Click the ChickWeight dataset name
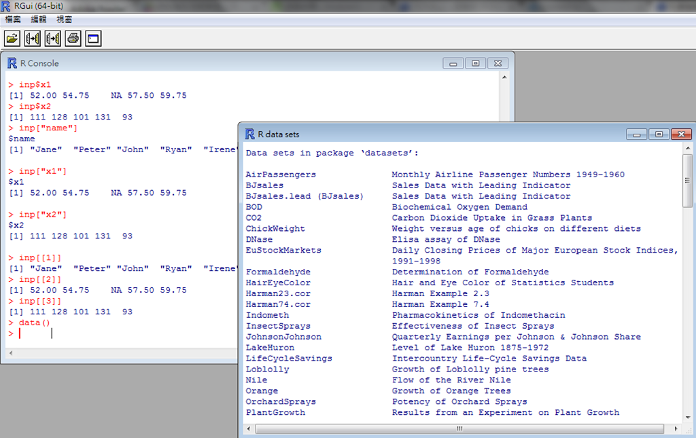696x438 pixels. tap(276, 229)
